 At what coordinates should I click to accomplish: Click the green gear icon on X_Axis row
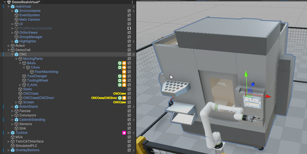click(120, 85)
